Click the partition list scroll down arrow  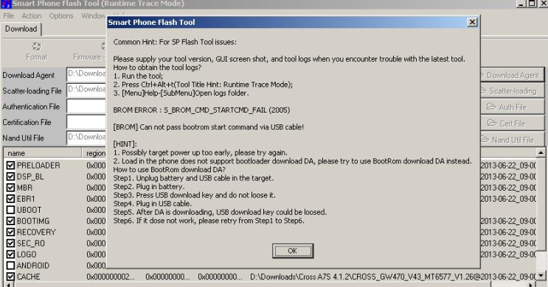coord(541,275)
